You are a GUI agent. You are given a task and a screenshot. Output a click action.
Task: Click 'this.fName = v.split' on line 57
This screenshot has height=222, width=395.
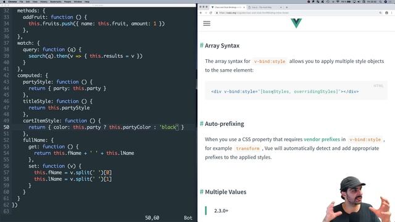click(x=73, y=173)
